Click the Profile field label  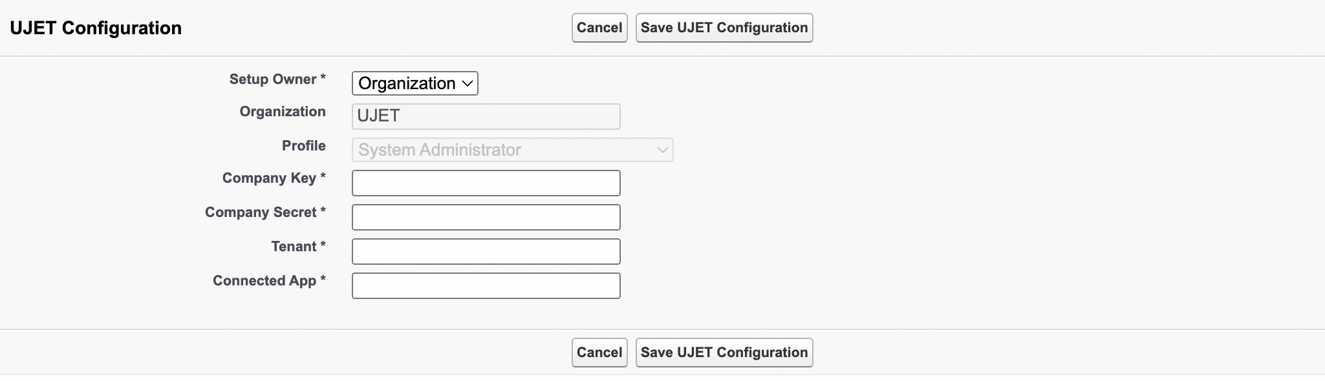tap(303, 146)
